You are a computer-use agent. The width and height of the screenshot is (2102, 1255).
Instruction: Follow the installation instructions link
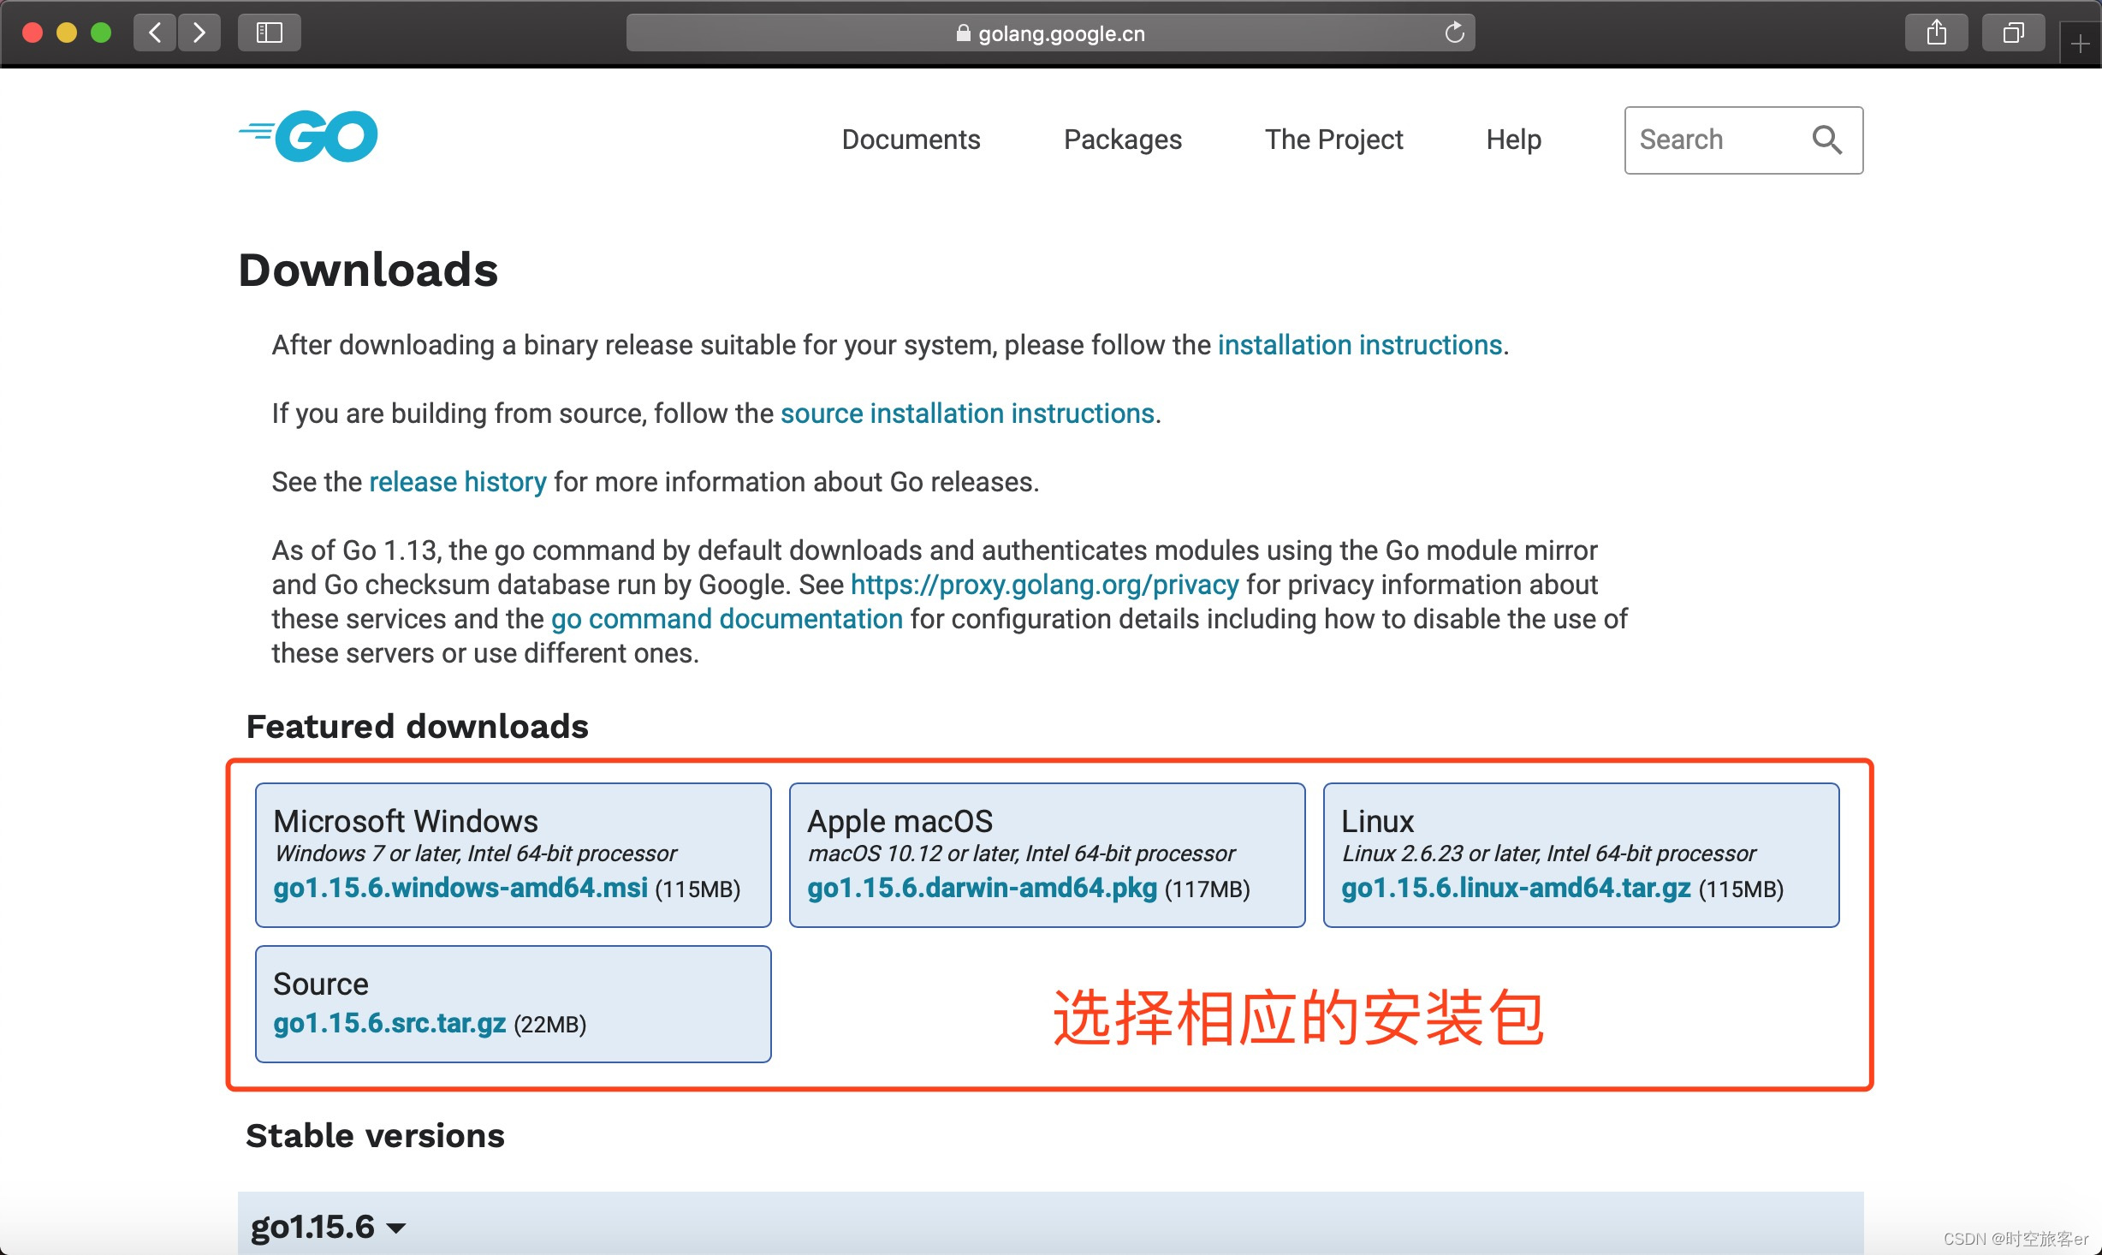[x=1360, y=345]
